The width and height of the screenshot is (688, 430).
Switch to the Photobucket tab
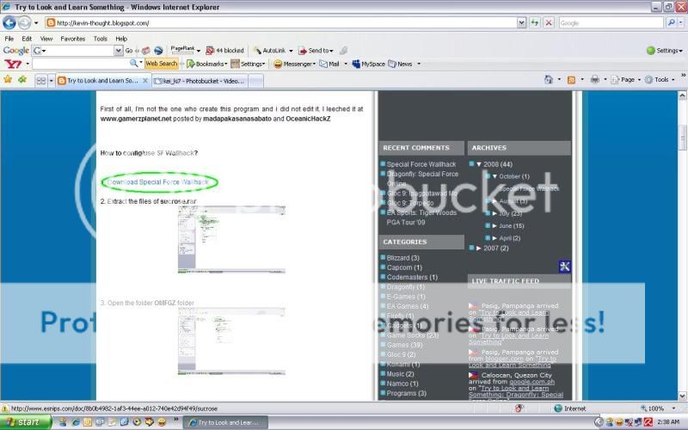point(196,81)
